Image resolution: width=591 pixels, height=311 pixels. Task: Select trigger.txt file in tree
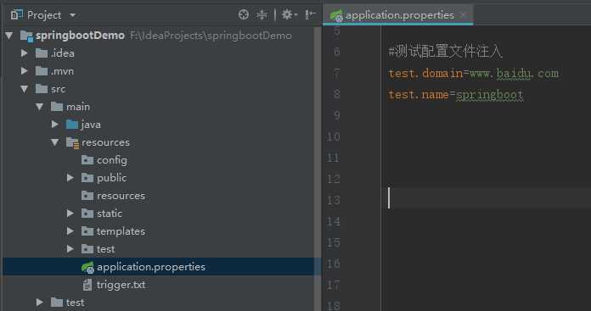click(121, 285)
